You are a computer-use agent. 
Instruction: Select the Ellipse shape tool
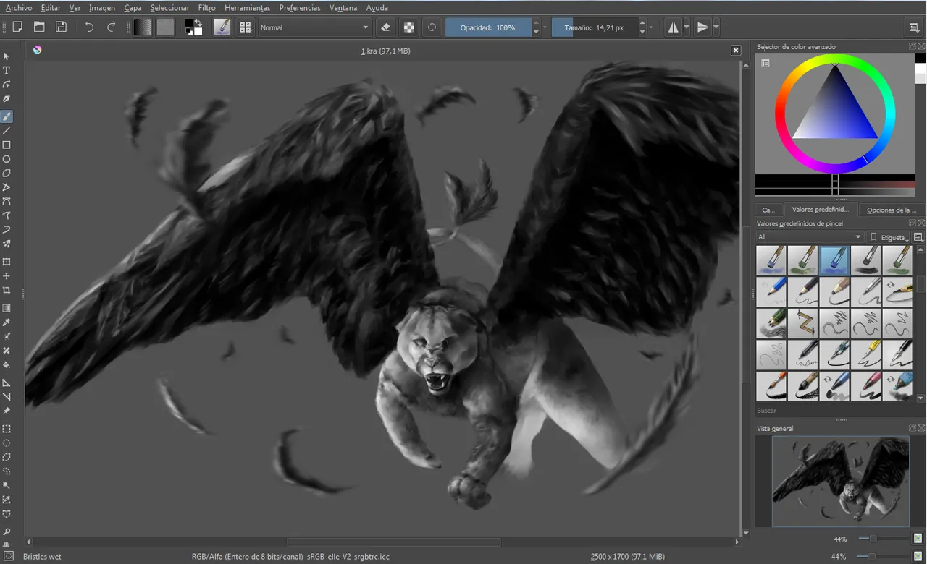click(x=7, y=159)
